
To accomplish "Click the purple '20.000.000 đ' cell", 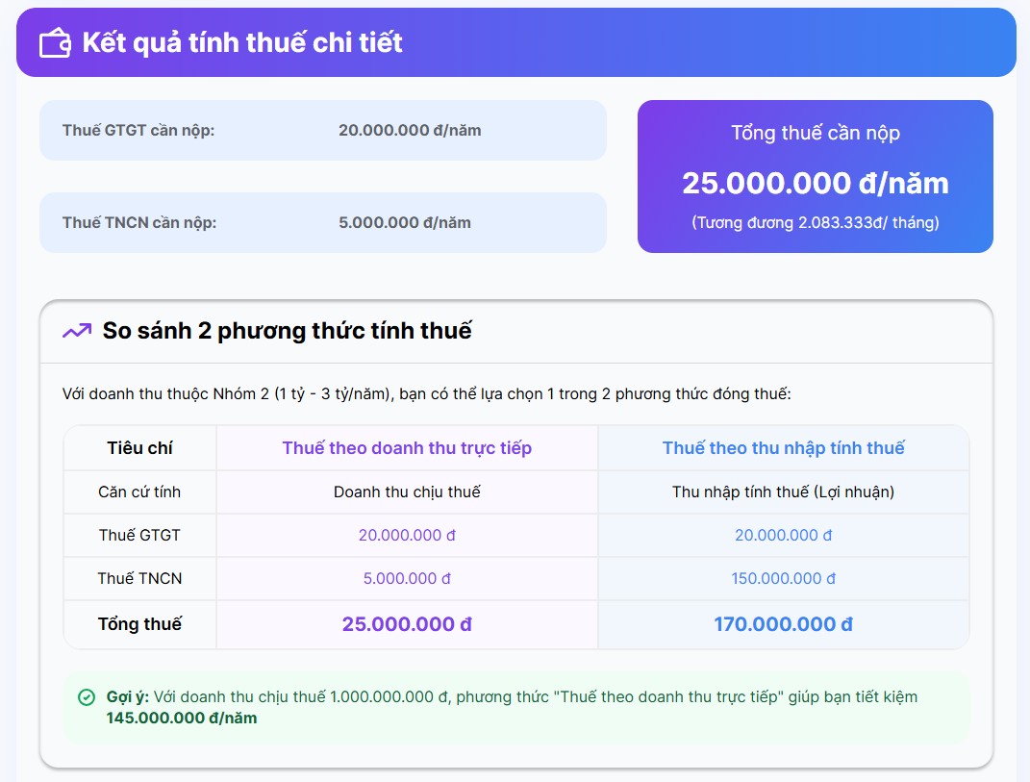I will [407, 535].
